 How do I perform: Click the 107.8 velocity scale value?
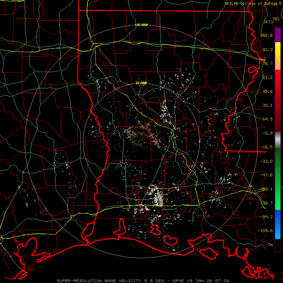click(x=266, y=35)
